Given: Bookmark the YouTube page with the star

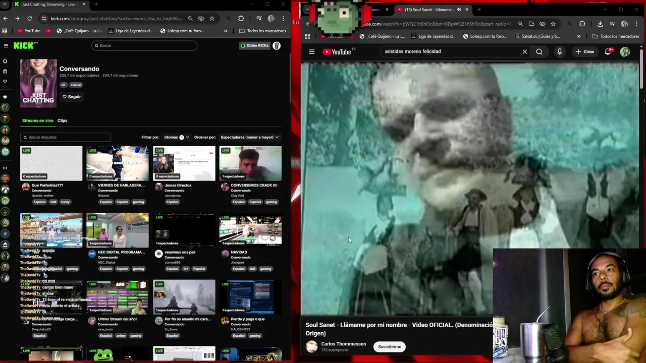Looking at the screenshot, I should [x=553, y=24].
